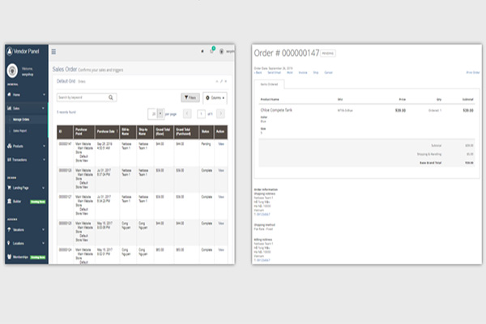This screenshot has width=486, height=324.
Task: Open the per page count dropdown
Action: coord(161,113)
